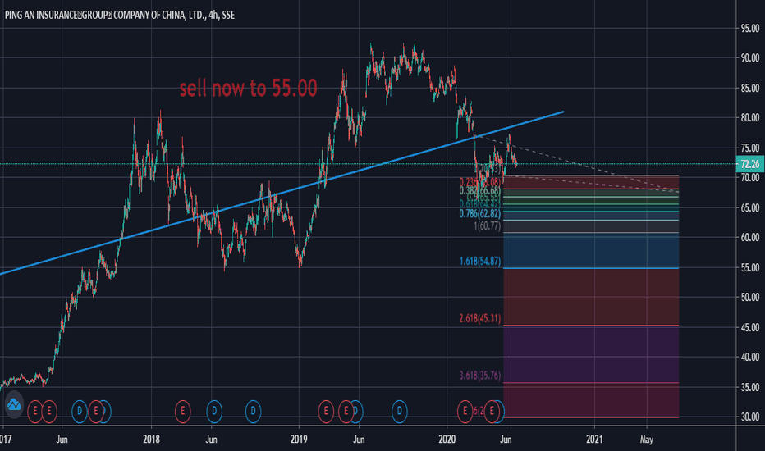Select the 3.618(35.76) Fibonacci level label
Viewport: 765px width, 451px height.
[480, 376]
